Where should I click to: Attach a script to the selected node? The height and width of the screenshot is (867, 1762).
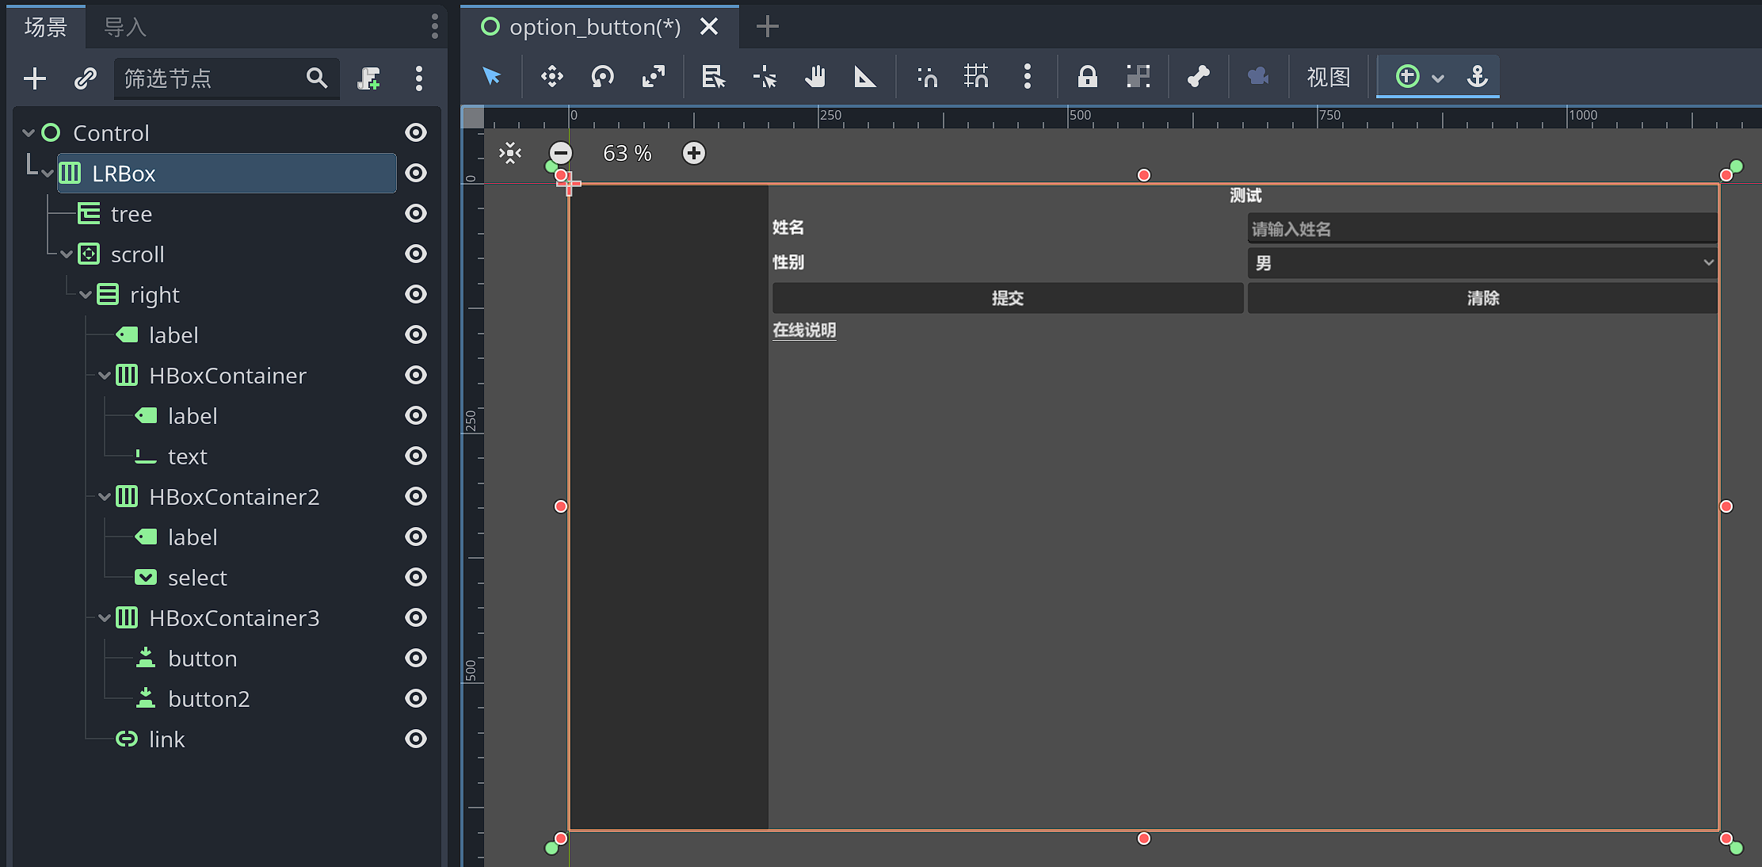[x=368, y=78]
